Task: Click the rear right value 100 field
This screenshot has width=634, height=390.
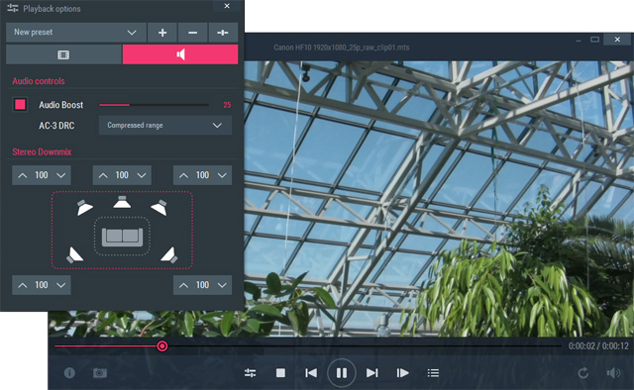Action: point(202,285)
